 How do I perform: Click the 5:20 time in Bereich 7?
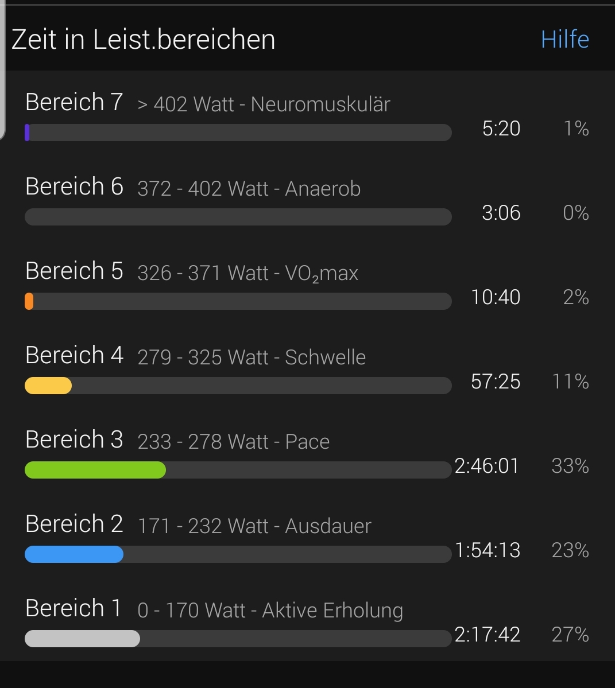pyautogui.click(x=501, y=129)
